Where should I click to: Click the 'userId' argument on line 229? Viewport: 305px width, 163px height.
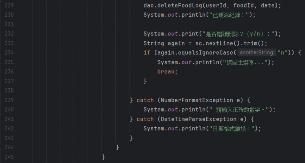point(216,5)
